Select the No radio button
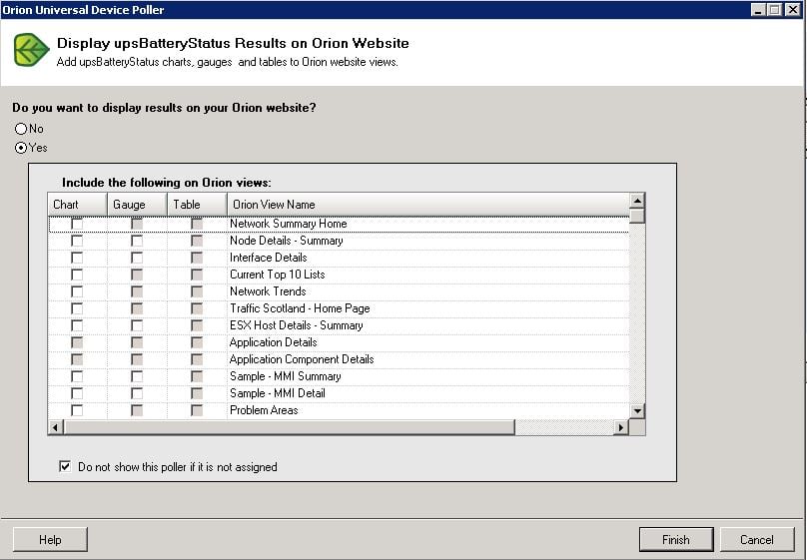The height and width of the screenshot is (560, 807). (x=21, y=129)
